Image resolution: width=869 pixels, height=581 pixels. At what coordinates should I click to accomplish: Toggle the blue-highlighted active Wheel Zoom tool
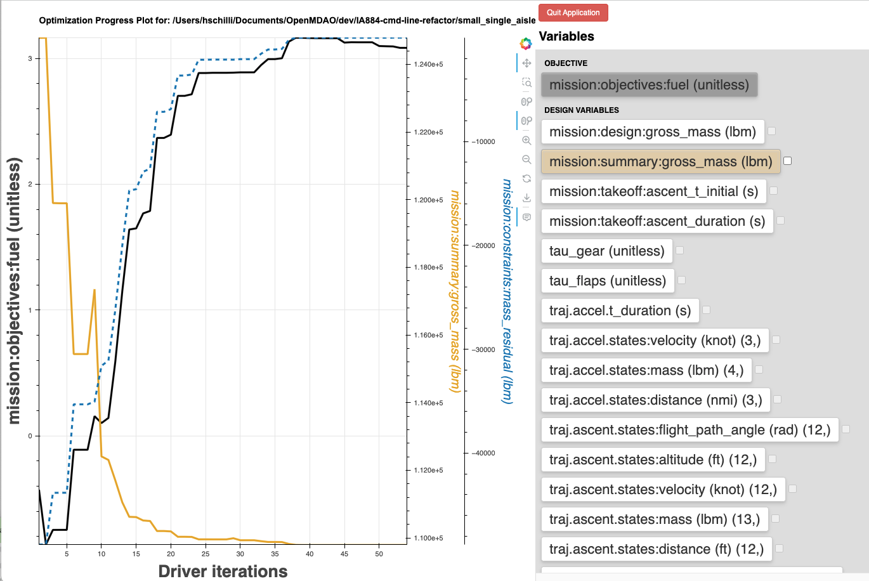[526, 121]
